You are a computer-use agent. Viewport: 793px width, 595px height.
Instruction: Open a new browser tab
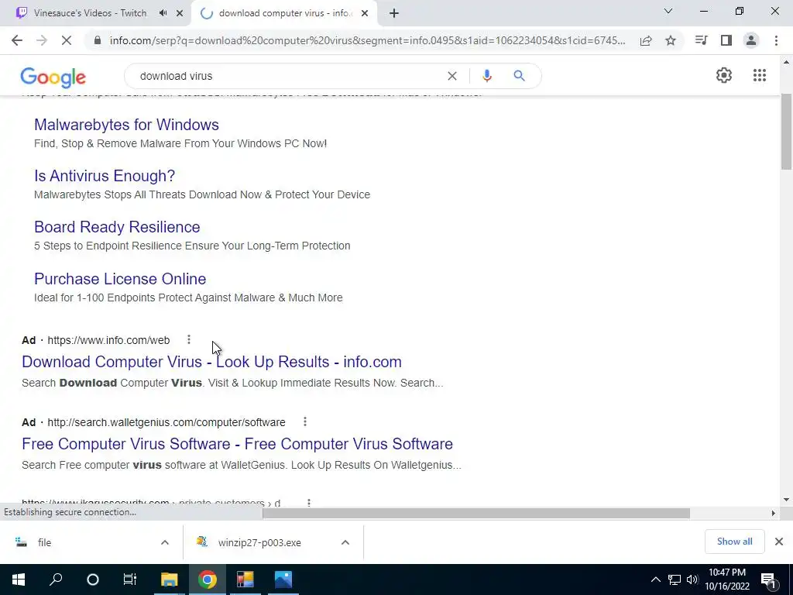point(394,14)
